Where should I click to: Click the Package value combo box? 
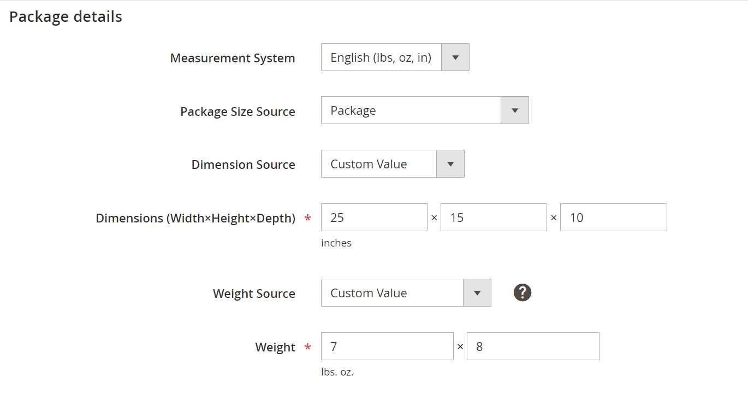tap(409, 110)
